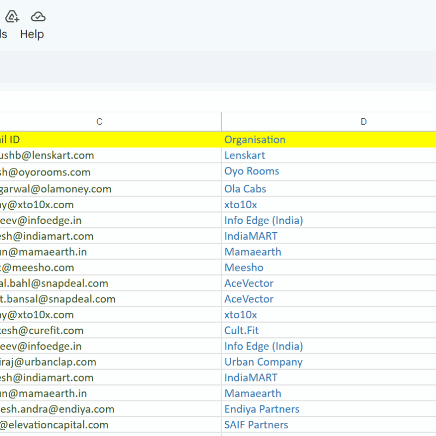The width and height of the screenshot is (436, 436).
Task: Click the endiya.com email cell
Action: click(x=111, y=409)
